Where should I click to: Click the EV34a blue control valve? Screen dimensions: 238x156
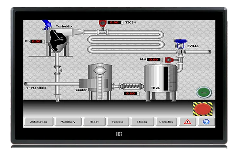[181, 44]
